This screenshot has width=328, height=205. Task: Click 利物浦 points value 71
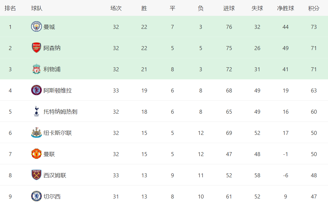(314, 69)
